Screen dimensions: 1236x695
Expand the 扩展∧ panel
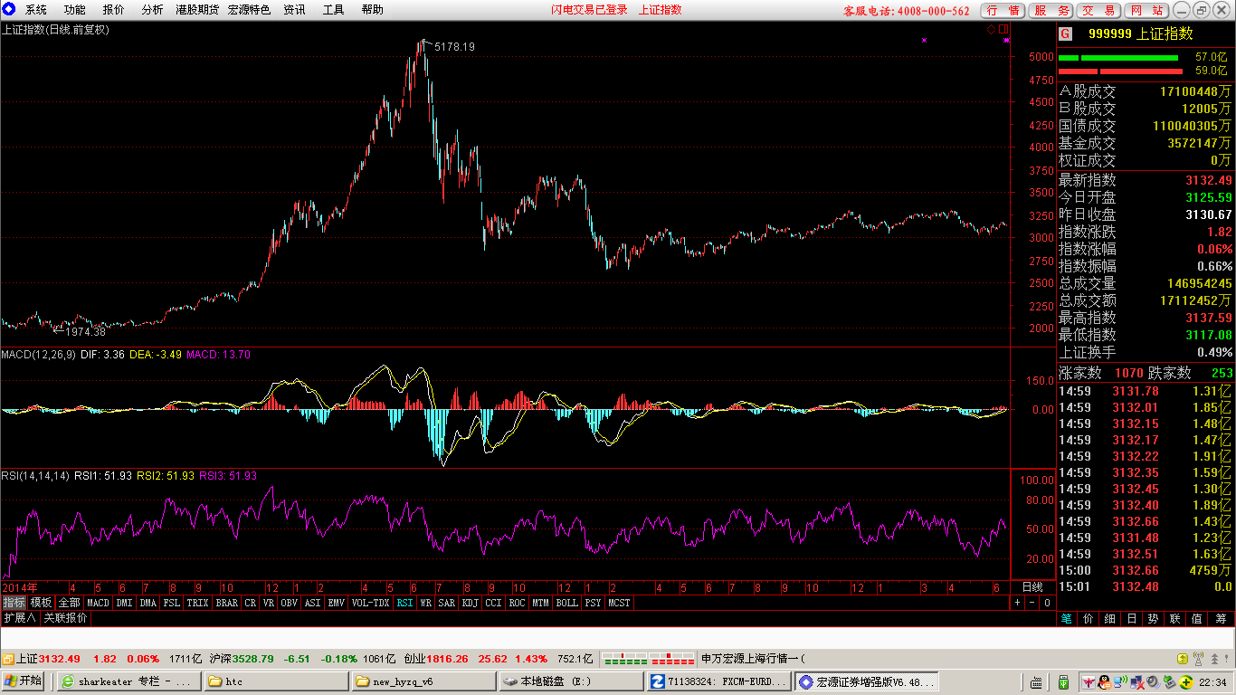pos(20,618)
